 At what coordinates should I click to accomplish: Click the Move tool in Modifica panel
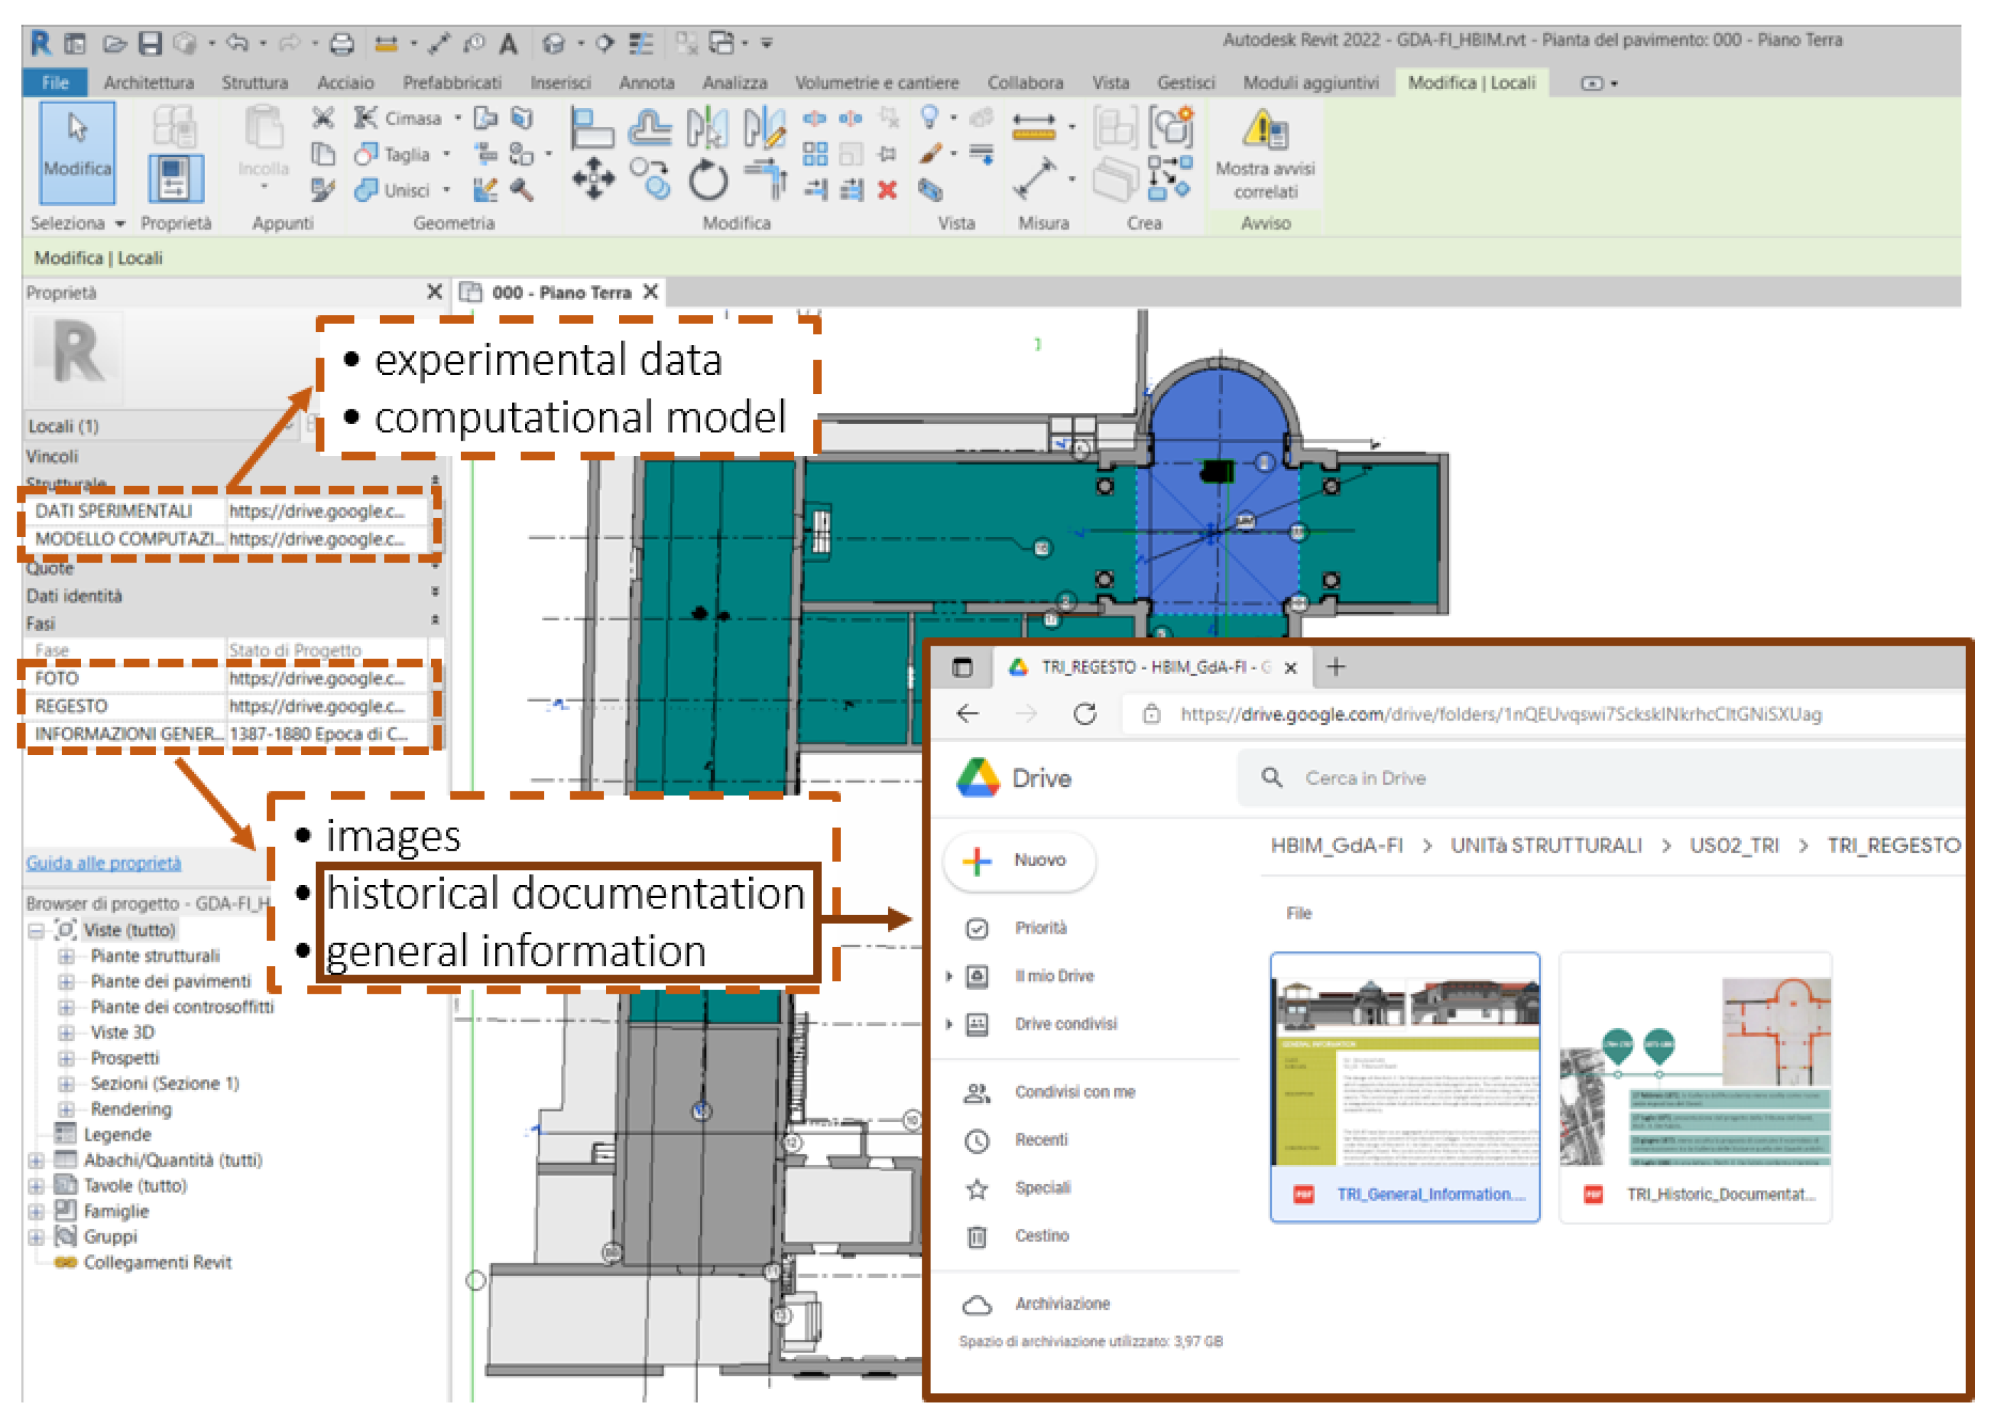click(x=593, y=178)
